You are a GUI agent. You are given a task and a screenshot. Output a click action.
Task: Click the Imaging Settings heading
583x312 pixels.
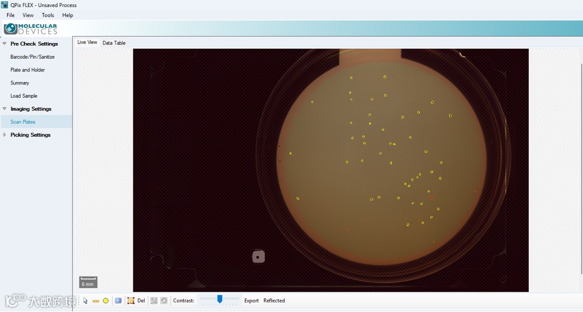(x=31, y=109)
